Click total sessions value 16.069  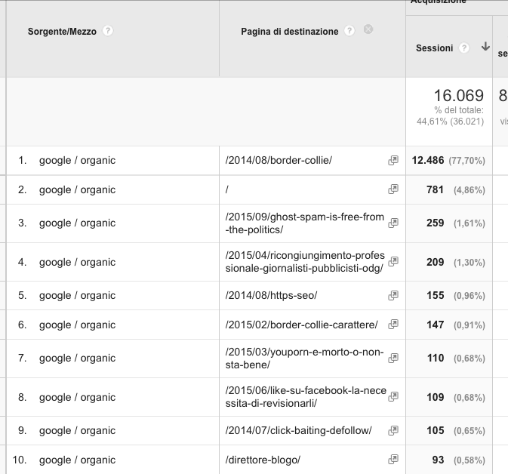pos(458,96)
